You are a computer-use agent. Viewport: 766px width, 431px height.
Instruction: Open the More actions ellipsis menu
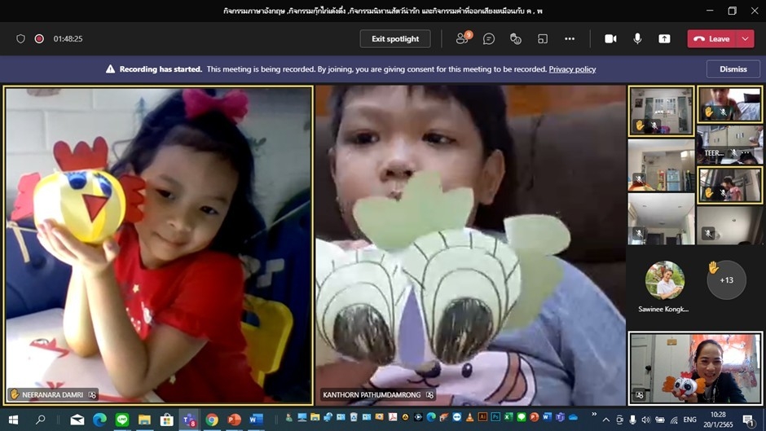point(570,38)
